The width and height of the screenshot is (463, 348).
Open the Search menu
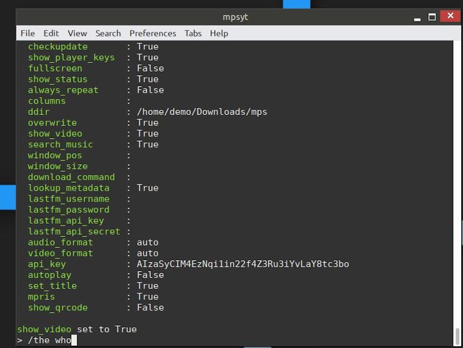pos(108,33)
